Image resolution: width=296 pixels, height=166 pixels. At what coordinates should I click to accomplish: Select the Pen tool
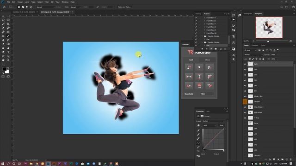pos(3,56)
